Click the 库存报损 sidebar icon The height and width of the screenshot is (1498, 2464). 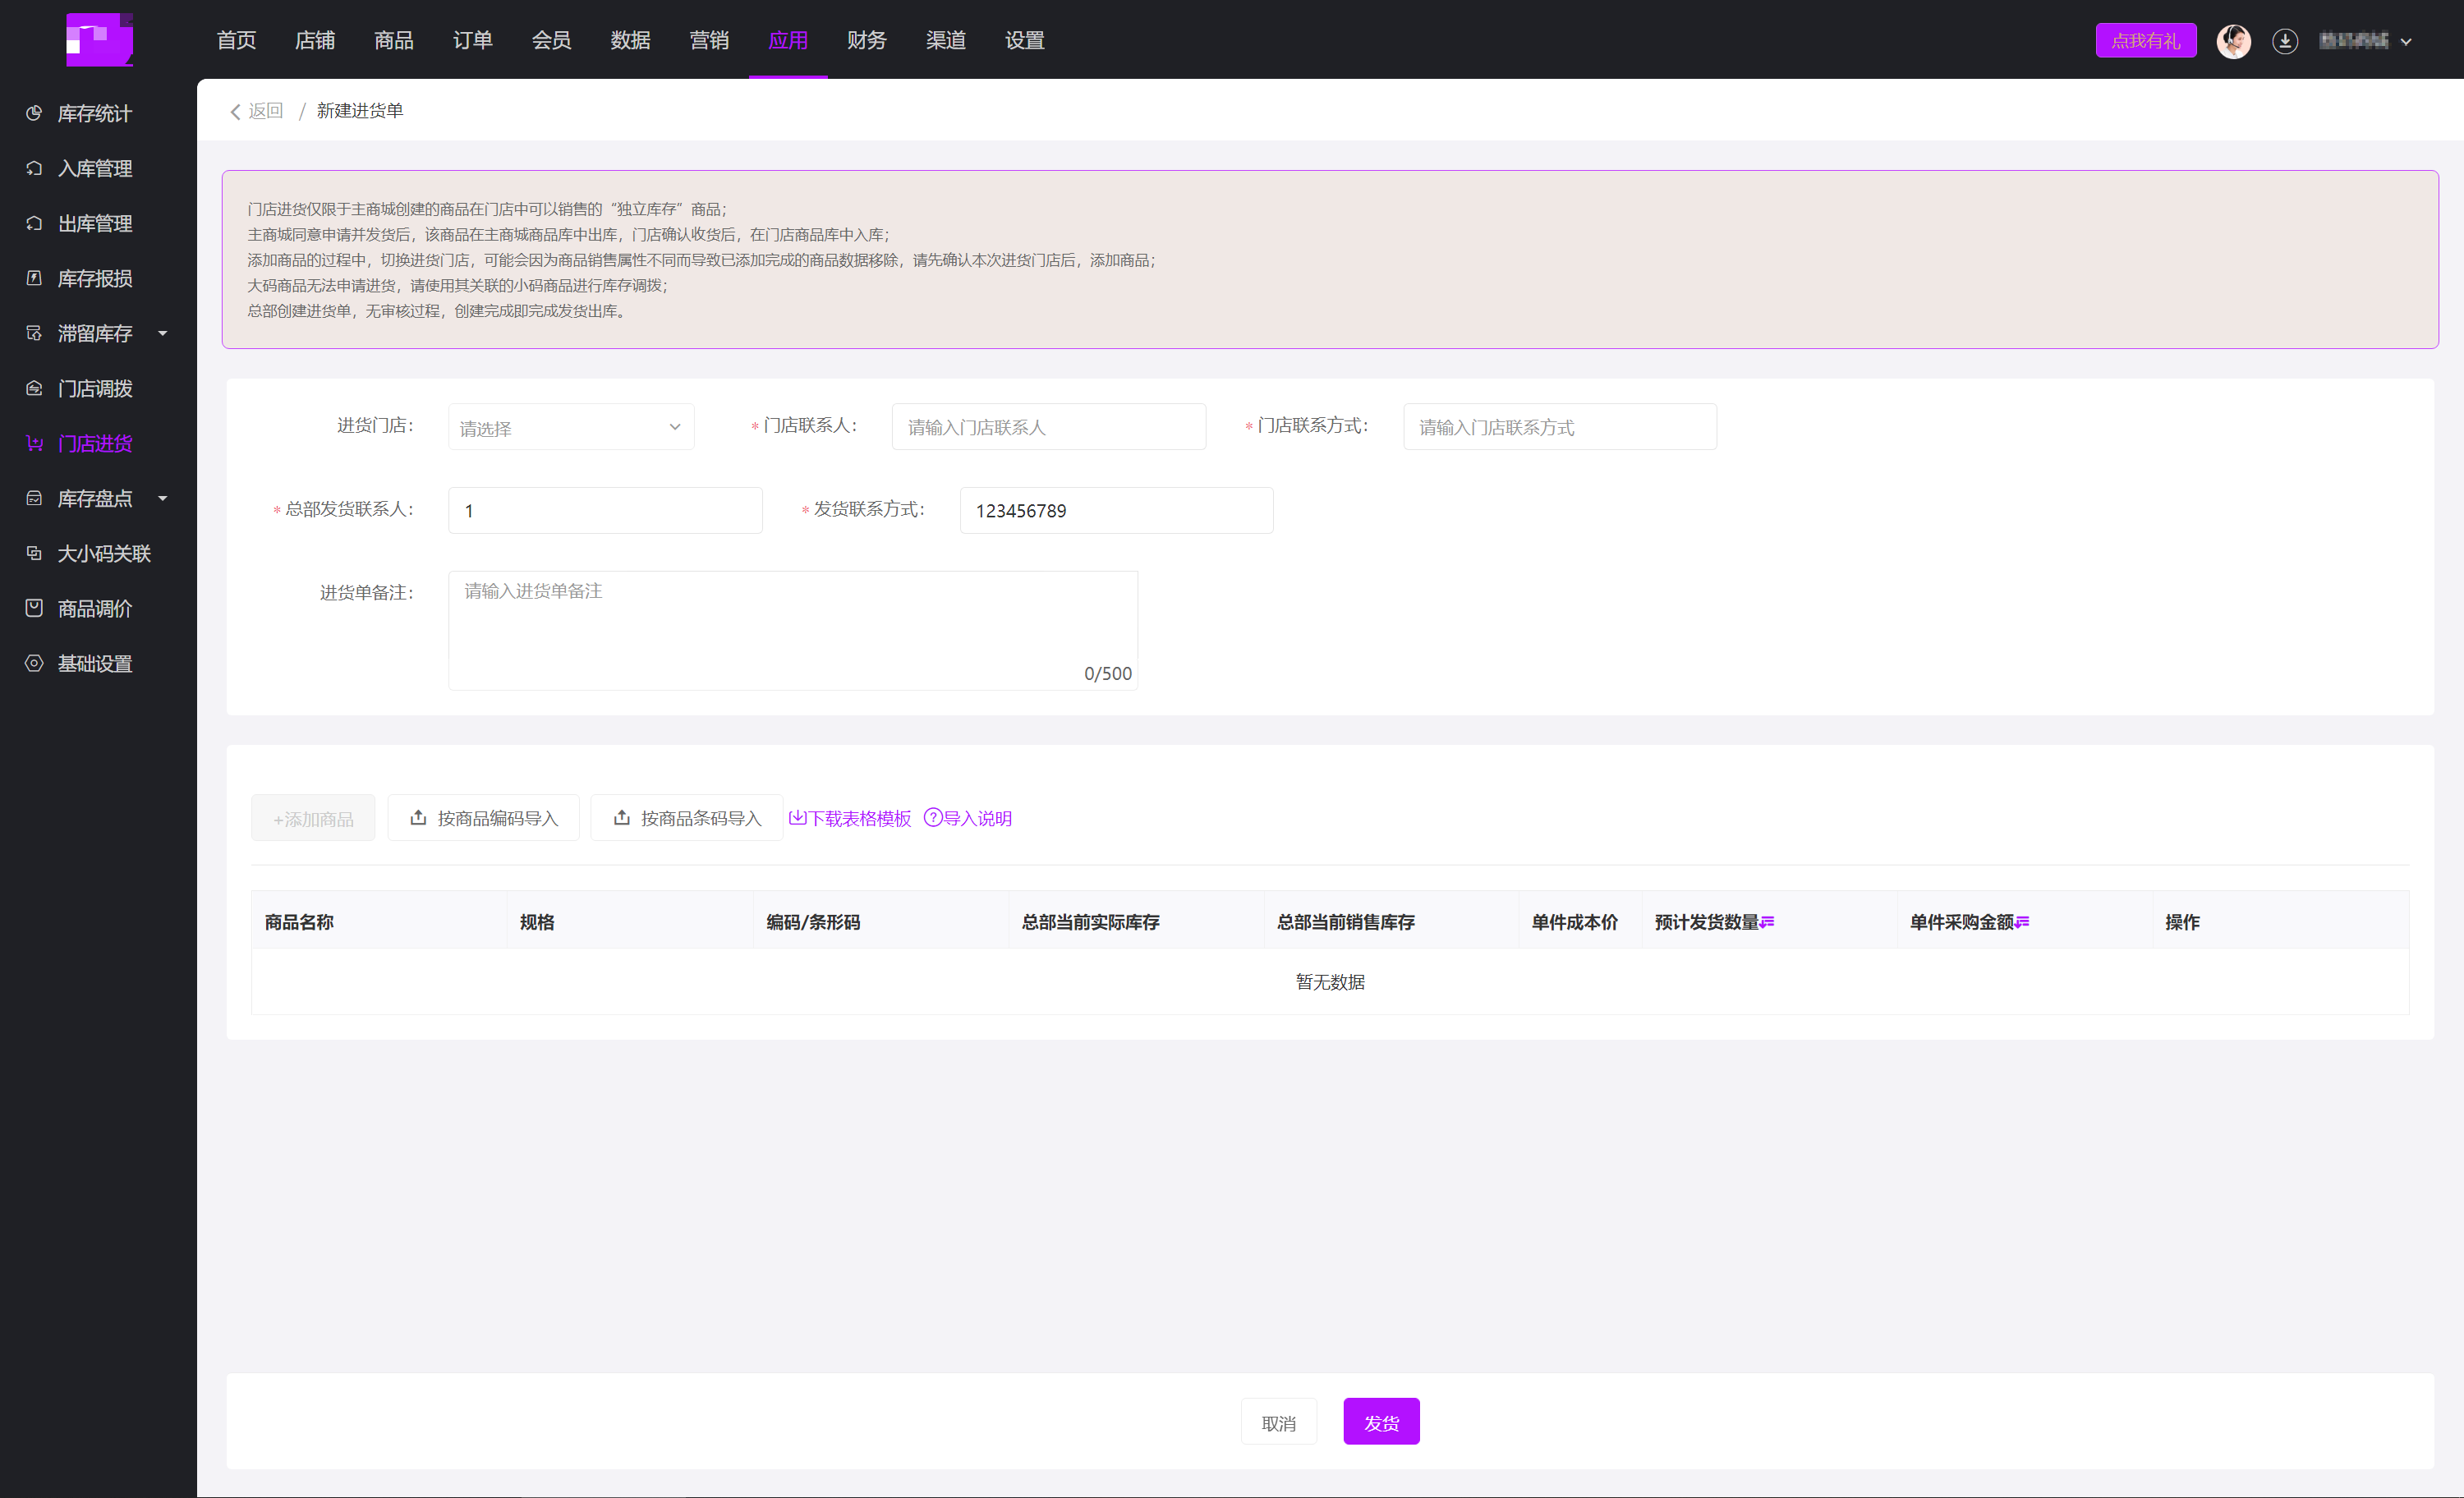click(34, 278)
